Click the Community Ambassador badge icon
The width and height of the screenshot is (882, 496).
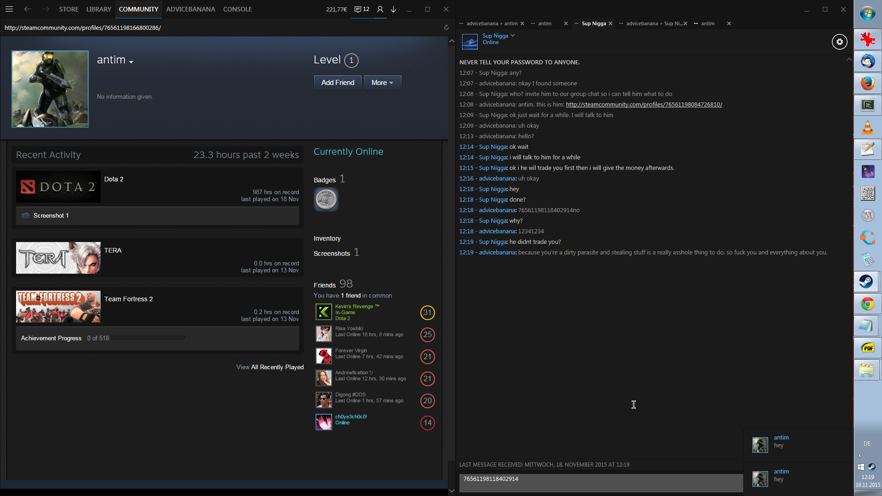click(326, 199)
